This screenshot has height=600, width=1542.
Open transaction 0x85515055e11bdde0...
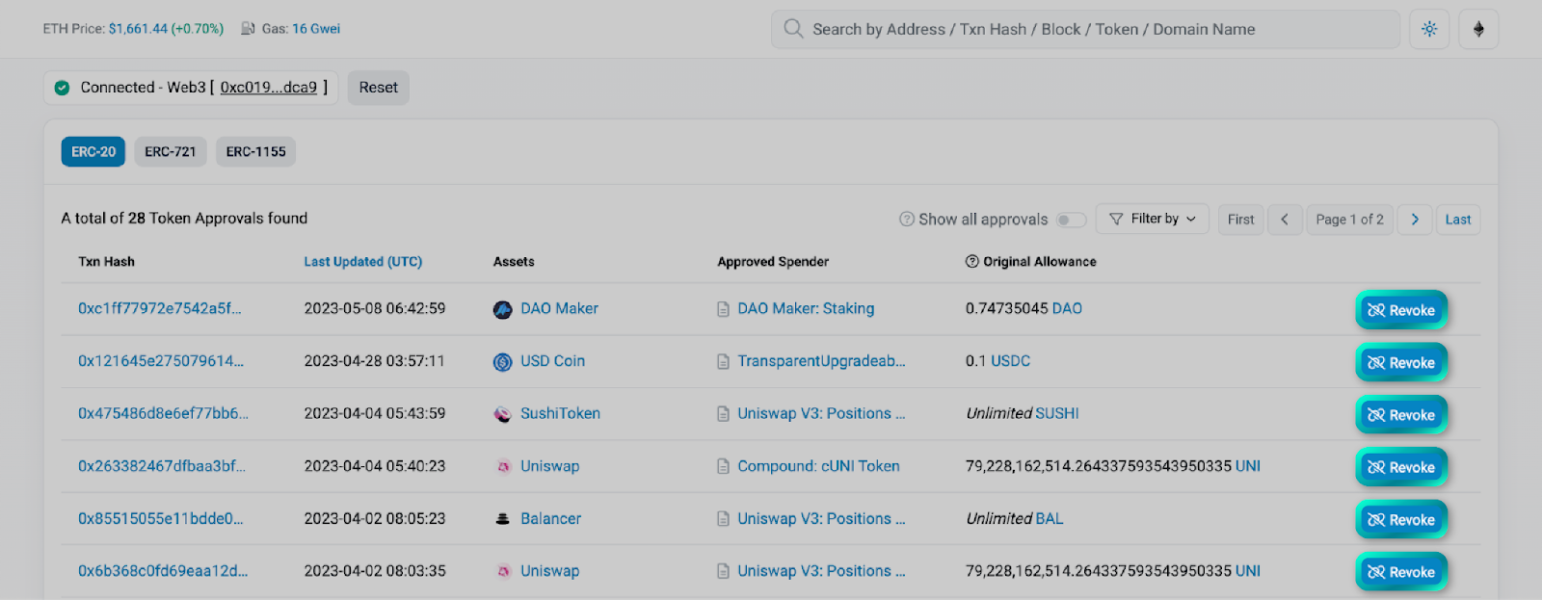point(161,518)
